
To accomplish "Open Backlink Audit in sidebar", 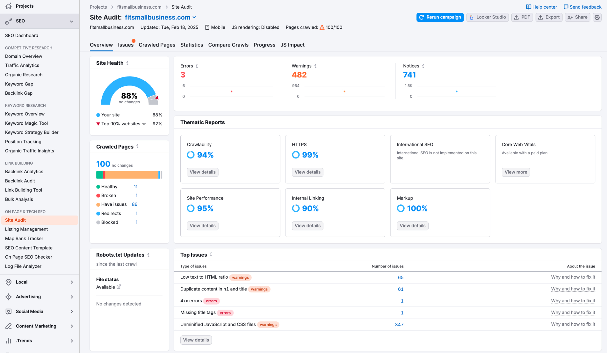I will pos(20,181).
